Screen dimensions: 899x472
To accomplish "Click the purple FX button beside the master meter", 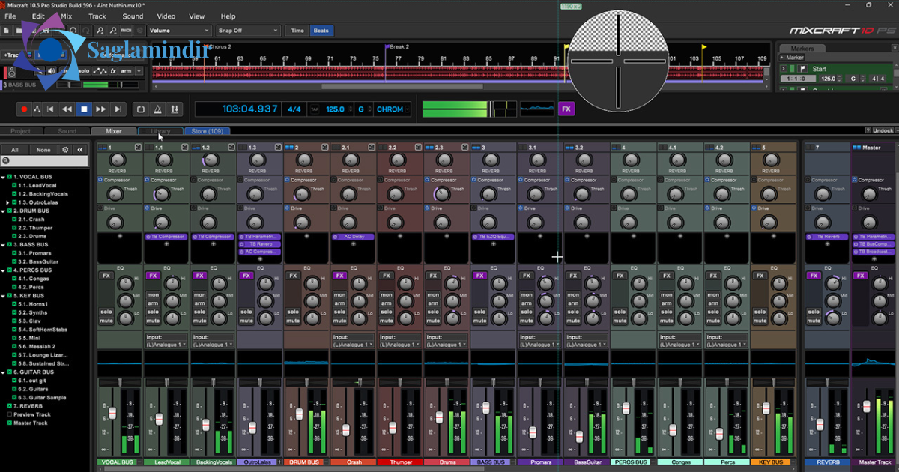I will (566, 109).
